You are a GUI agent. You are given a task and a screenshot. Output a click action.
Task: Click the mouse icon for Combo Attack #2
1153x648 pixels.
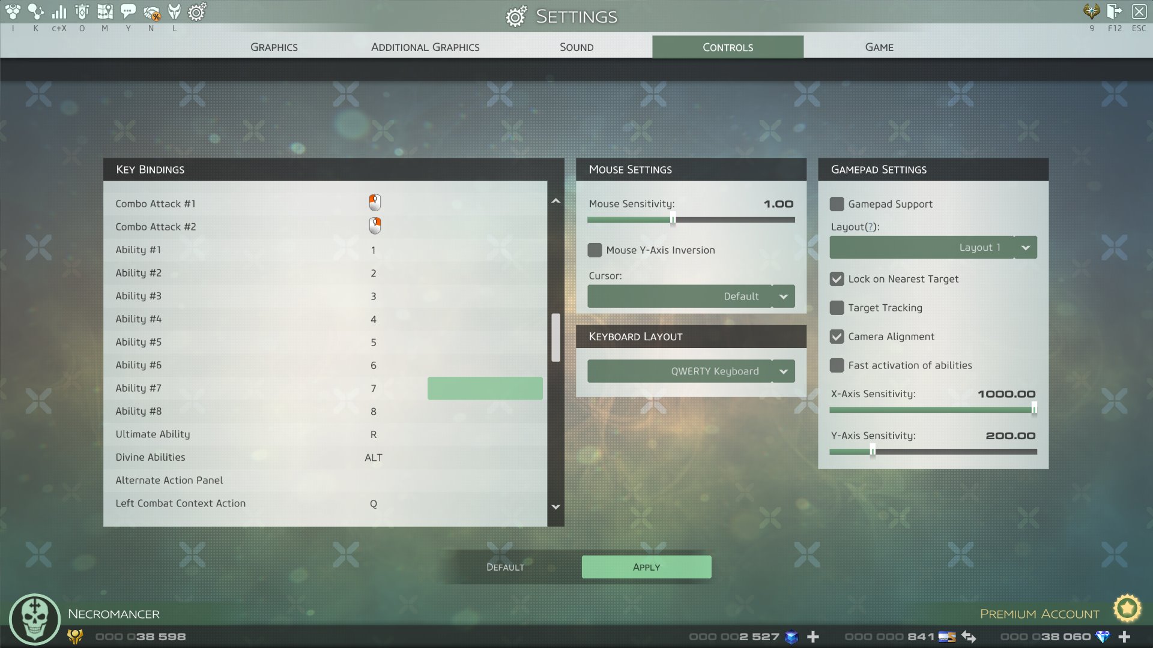[x=375, y=226]
